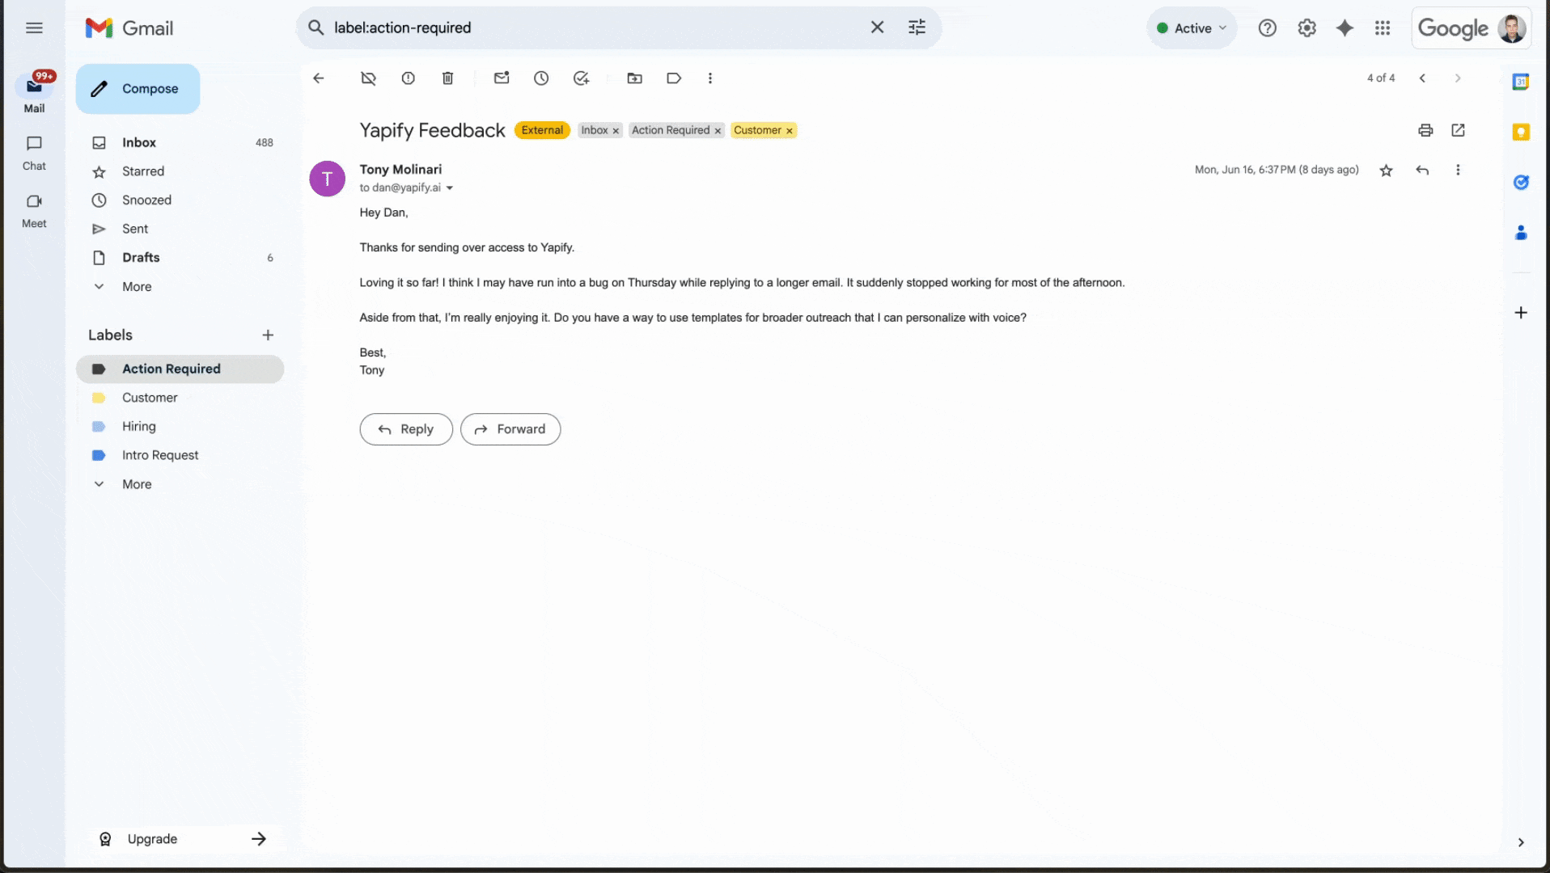This screenshot has height=873, width=1550.
Task: Print the Yapify Feedback email
Action: pos(1425,129)
